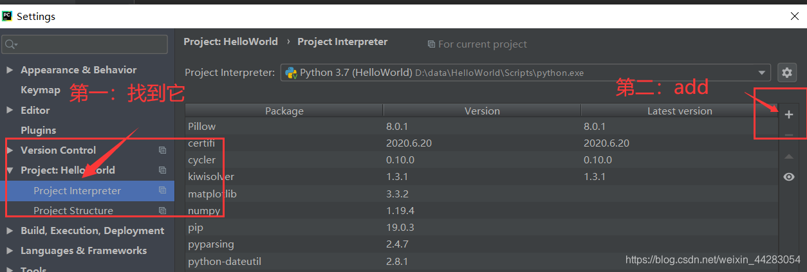The width and height of the screenshot is (807, 272).
Task: Select the kiwisolver package row
Action: tap(481, 177)
